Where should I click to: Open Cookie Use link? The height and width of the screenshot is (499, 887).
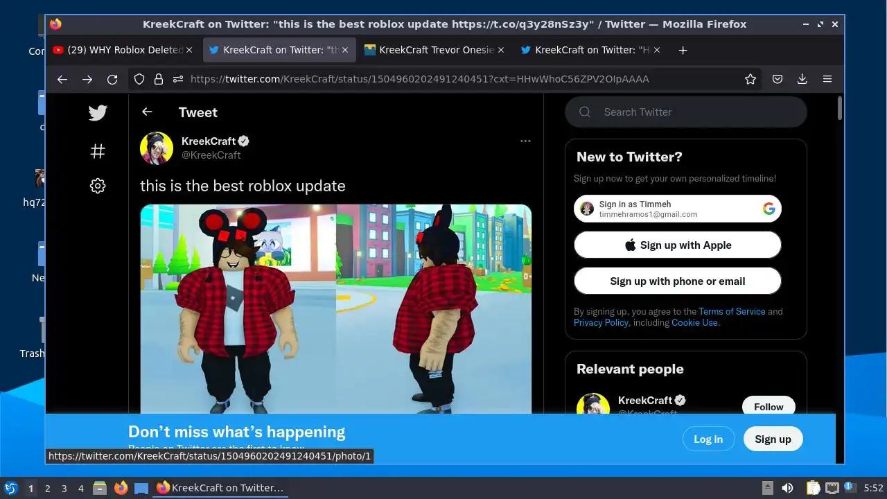[694, 322]
